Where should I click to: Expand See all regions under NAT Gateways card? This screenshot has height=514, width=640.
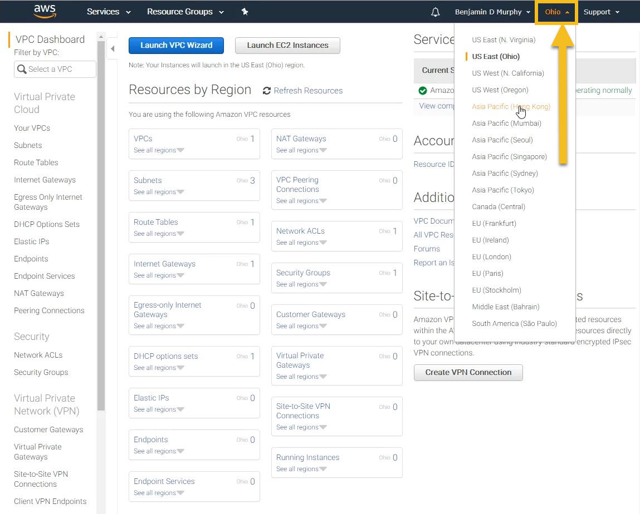[301, 150]
